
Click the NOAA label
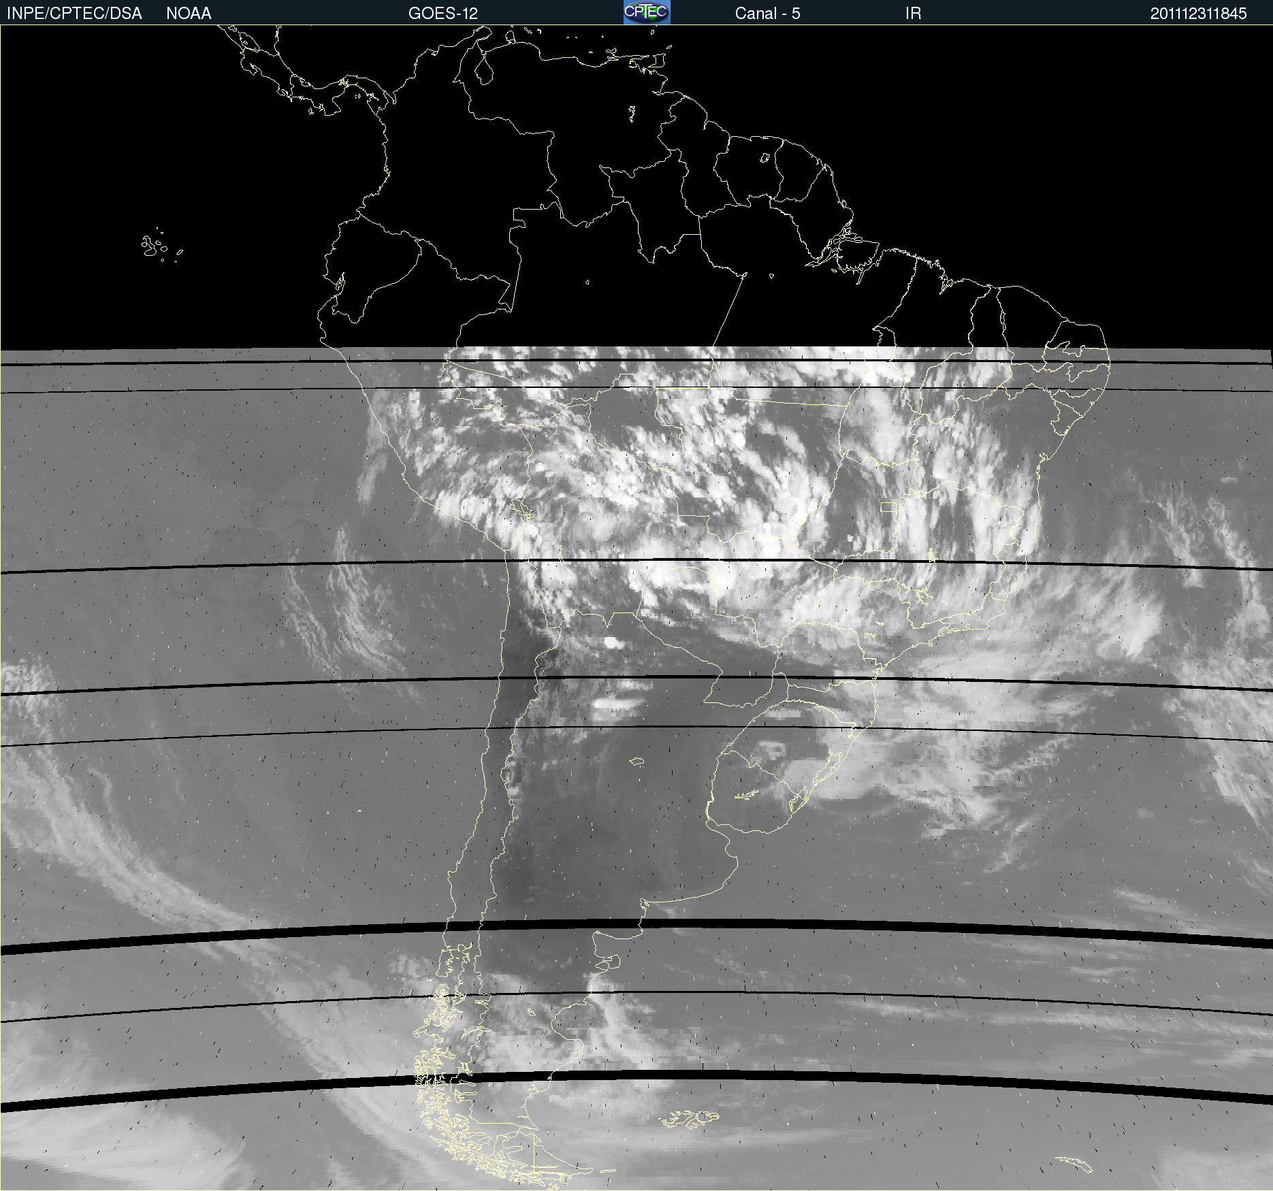click(189, 14)
